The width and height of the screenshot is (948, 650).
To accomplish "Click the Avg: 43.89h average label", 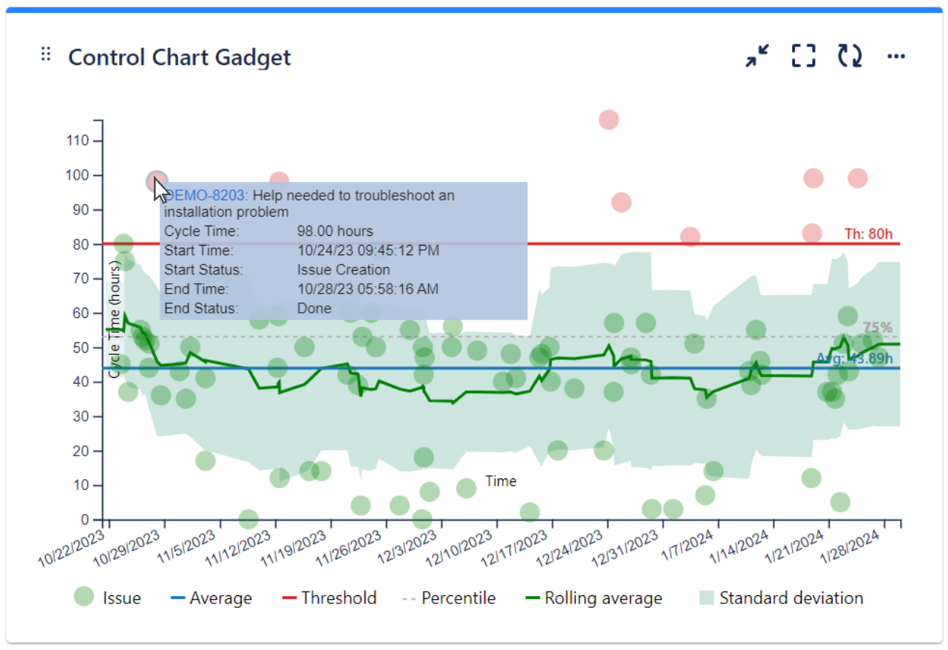I will point(855,358).
